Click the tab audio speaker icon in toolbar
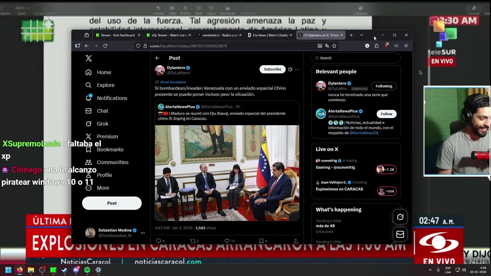This screenshot has width=491, height=276. [x=396, y=46]
